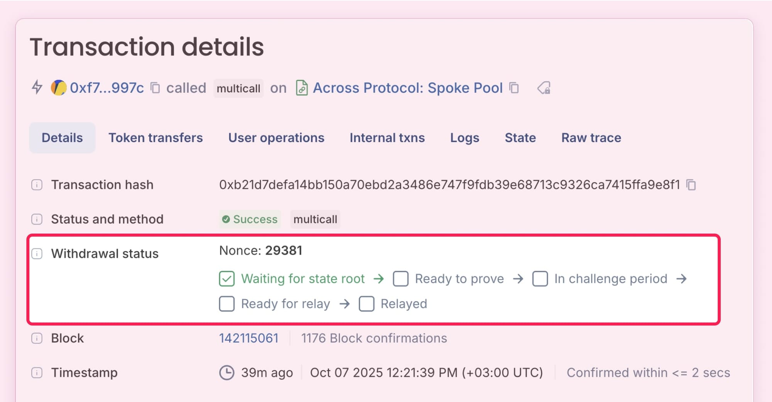Click the info icon beside Withdrawal status
The image size is (772, 402).
point(37,254)
